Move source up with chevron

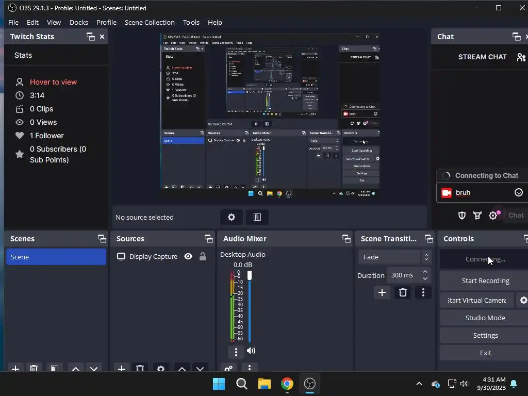[x=182, y=368]
